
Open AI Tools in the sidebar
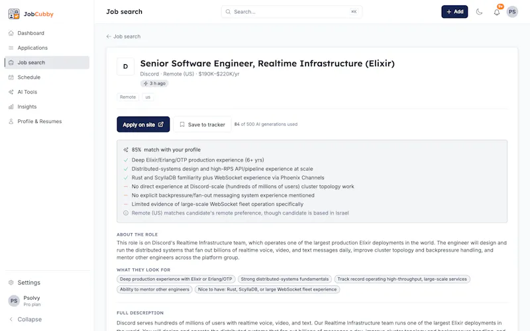47,92
